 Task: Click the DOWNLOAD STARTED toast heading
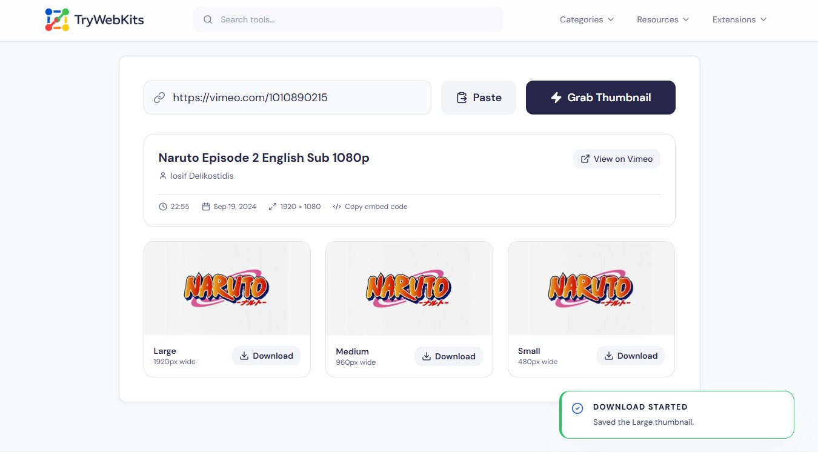tap(640, 407)
